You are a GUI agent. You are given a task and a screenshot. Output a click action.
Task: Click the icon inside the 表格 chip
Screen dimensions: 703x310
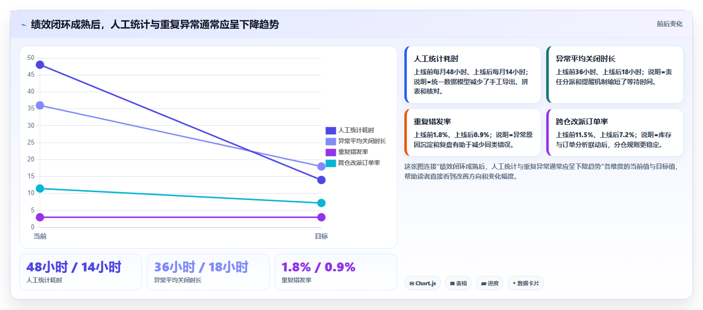point(452,284)
